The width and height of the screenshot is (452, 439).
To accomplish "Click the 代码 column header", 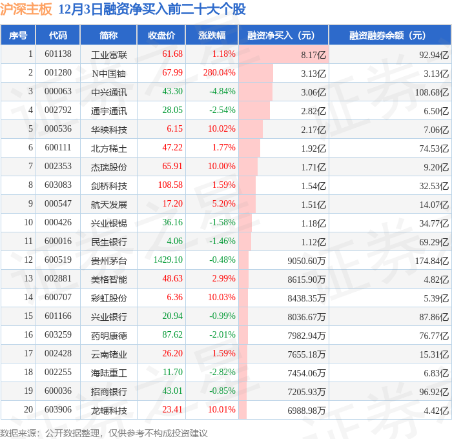I will [57, 35].
